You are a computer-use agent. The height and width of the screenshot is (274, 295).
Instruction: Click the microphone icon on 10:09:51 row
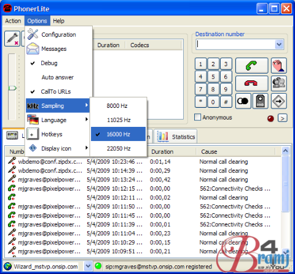(x=12, y=251)
